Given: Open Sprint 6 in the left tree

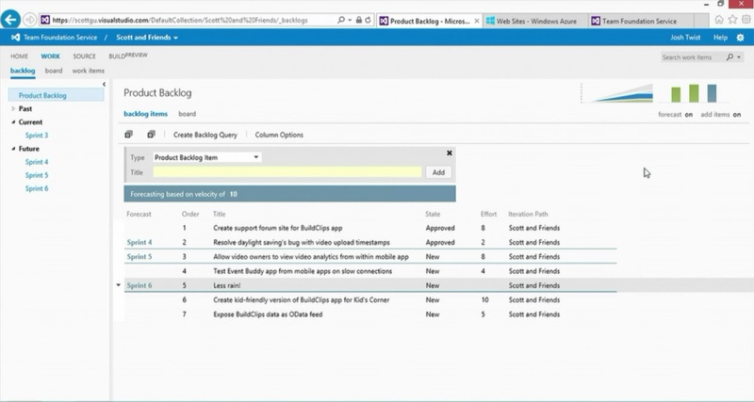Looking at the screenshot, I should (x=37, y=188).
